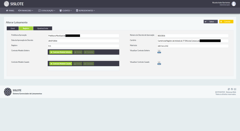Add file with Contrato Modelo Solteiro button
The width and height of the screenshot is (240, 131).
tap(61, 52)
